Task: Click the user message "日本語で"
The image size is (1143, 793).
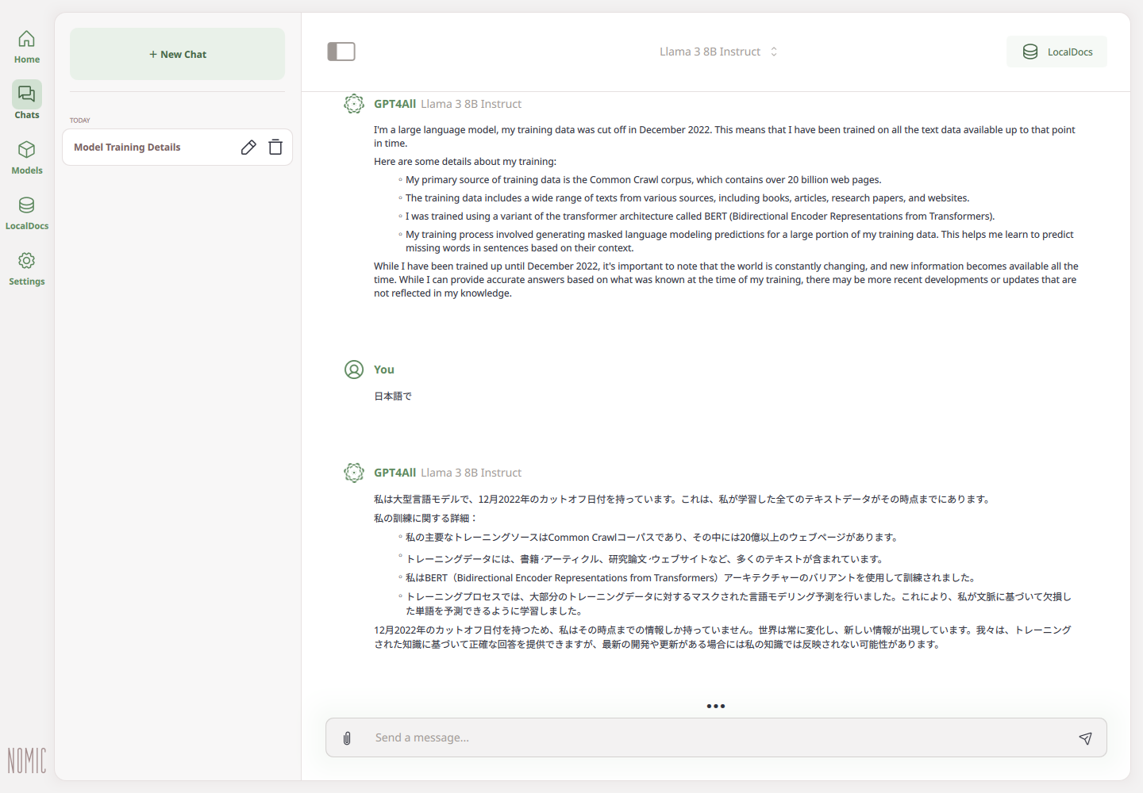Action: tap(393, 396)
